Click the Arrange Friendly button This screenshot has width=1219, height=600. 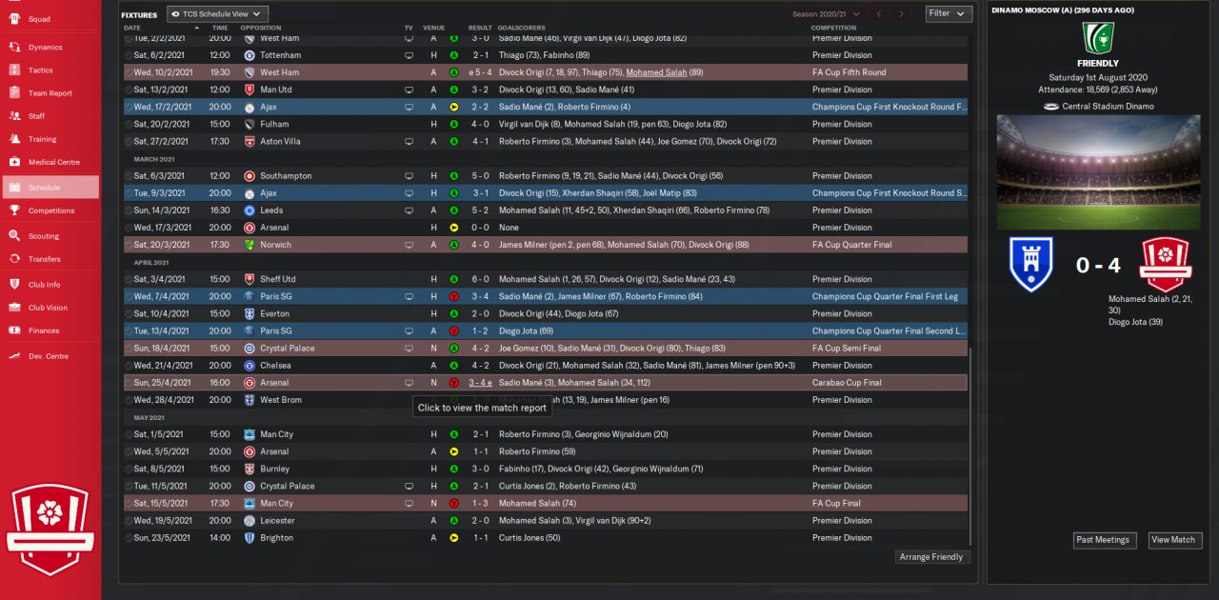933,557
